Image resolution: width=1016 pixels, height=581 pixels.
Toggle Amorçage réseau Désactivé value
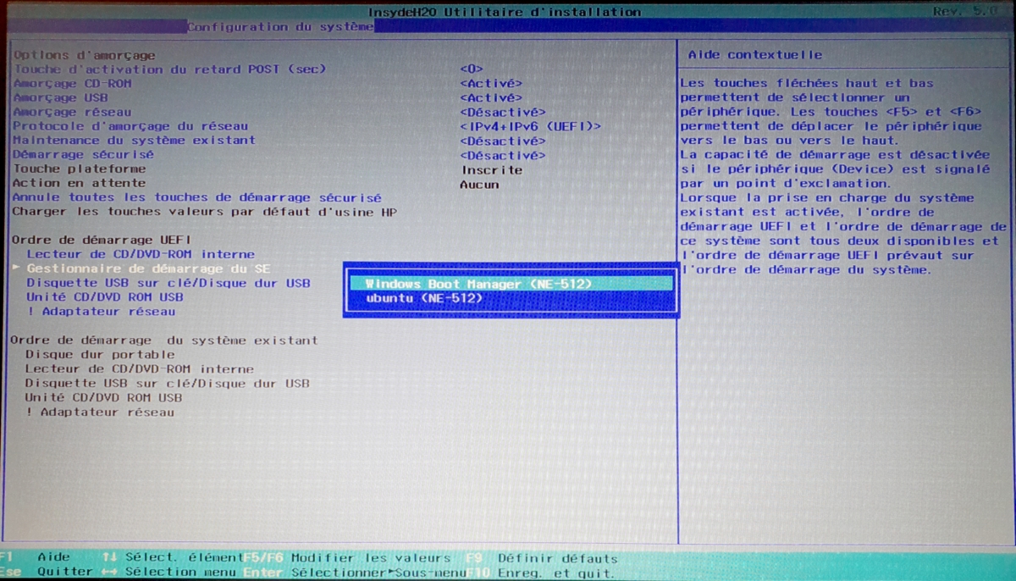click(x=502, y=112)
